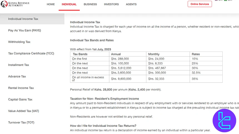Open the AGENTS menu item

(x=131, y=4)
